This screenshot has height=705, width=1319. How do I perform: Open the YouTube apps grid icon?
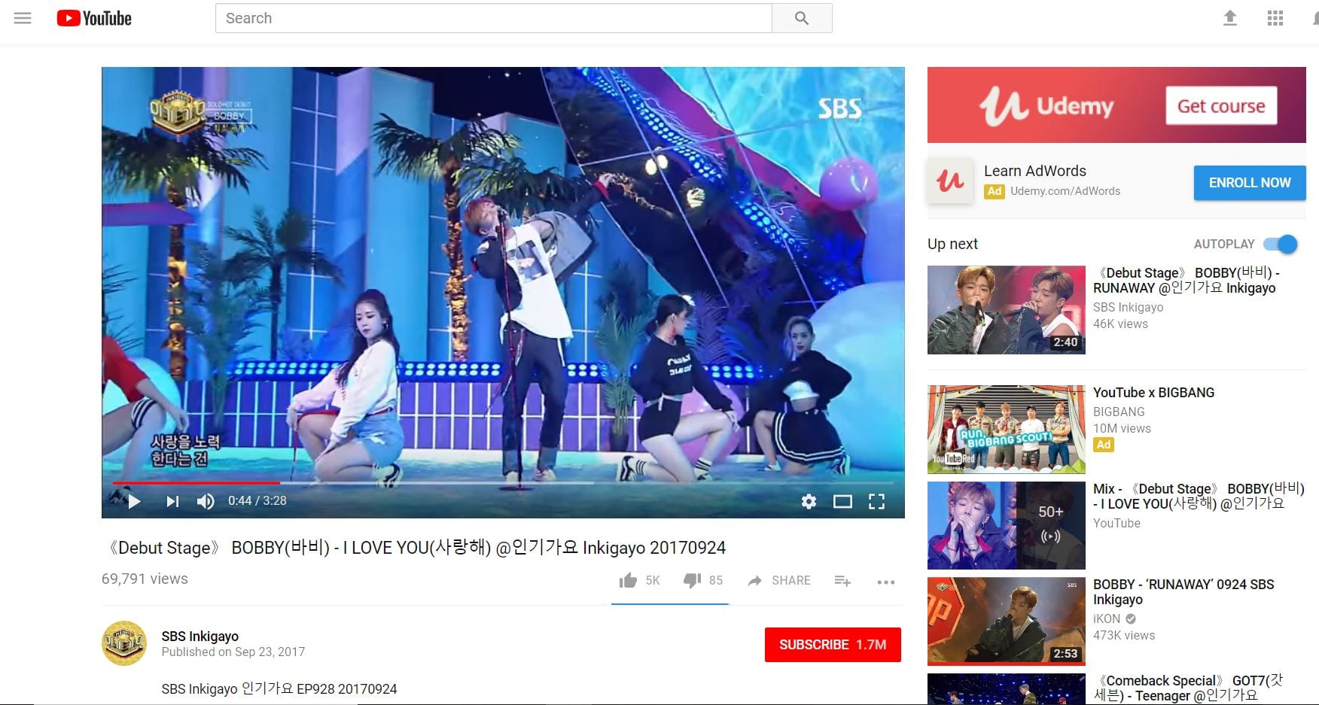[1275, 17]
